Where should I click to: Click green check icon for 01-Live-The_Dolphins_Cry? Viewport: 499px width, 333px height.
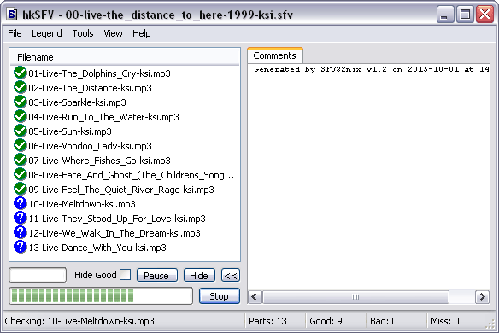(x=20, y=73)
